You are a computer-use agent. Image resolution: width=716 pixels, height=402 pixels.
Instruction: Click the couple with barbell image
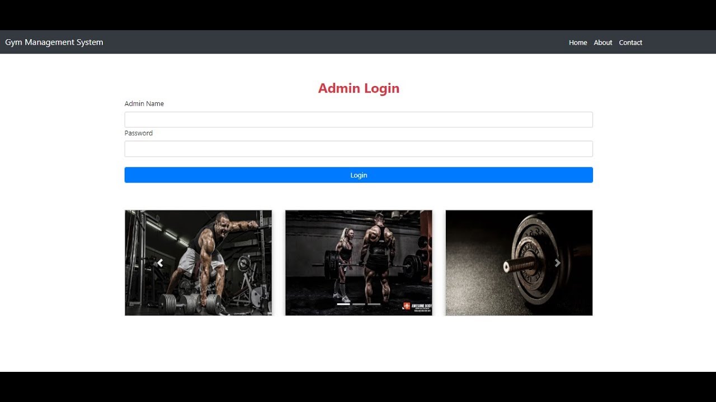[x=359, y=263]
